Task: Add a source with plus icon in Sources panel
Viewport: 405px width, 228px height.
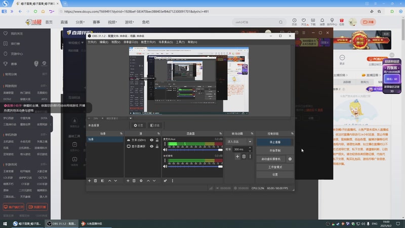Action: point(128,181)
